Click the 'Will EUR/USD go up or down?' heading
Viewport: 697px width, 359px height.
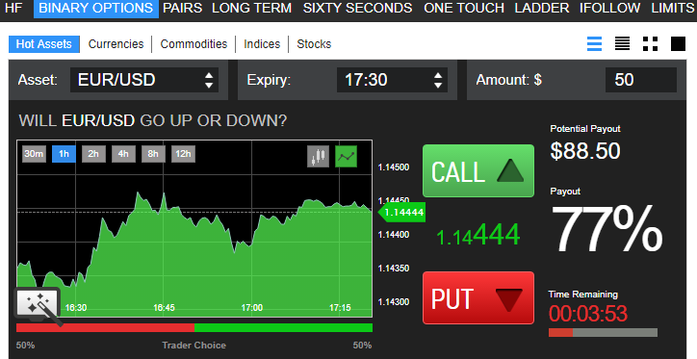[x=153, y=121]
